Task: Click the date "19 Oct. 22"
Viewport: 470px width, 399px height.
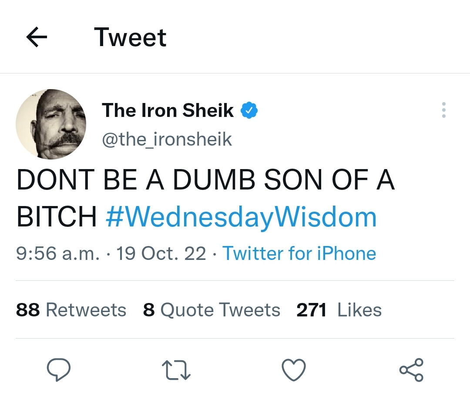Action: [x=161, y=253]
